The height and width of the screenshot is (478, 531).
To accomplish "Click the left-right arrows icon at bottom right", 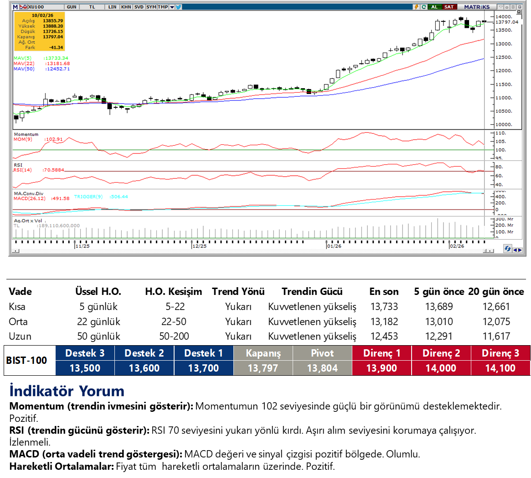I will pyautogui.click(x=517, y=249).
